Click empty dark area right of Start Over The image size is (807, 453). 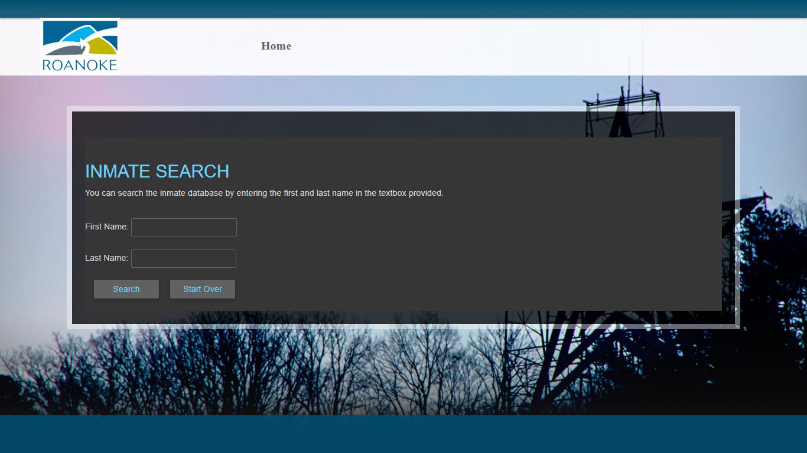[x=473, y=289]
